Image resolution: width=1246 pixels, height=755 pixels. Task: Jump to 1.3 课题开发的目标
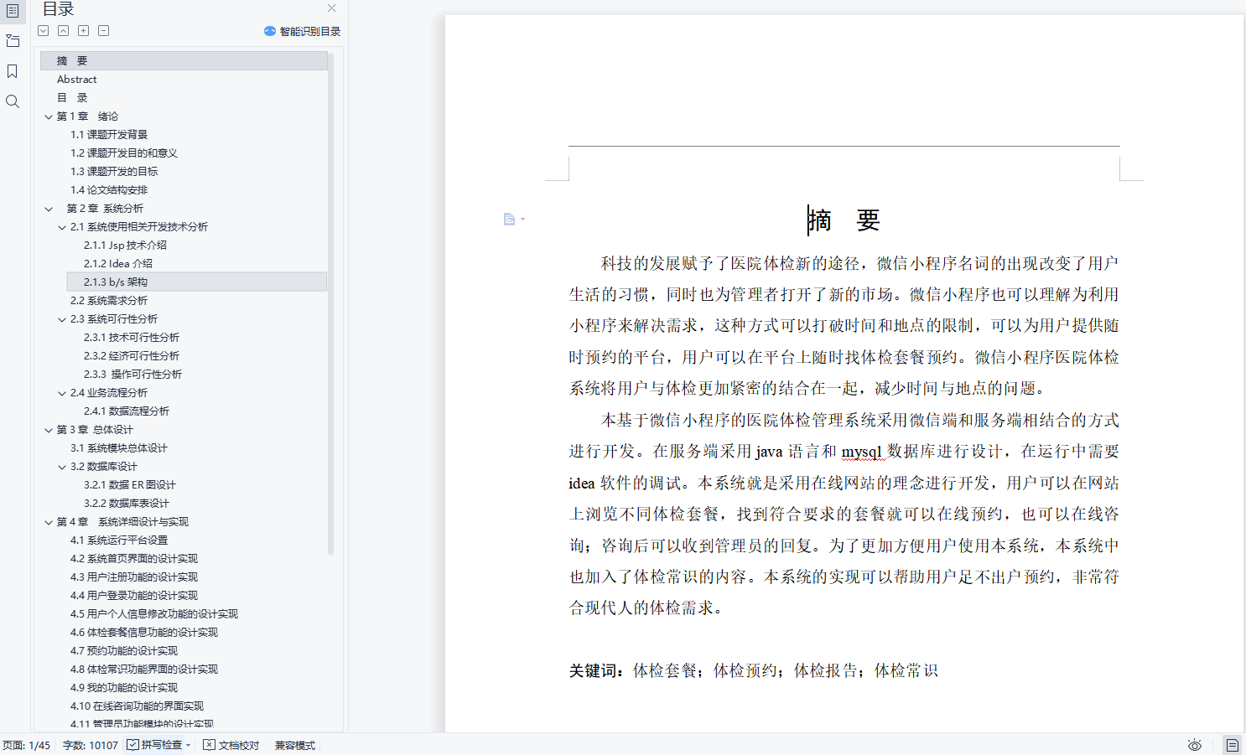point(114,172)
